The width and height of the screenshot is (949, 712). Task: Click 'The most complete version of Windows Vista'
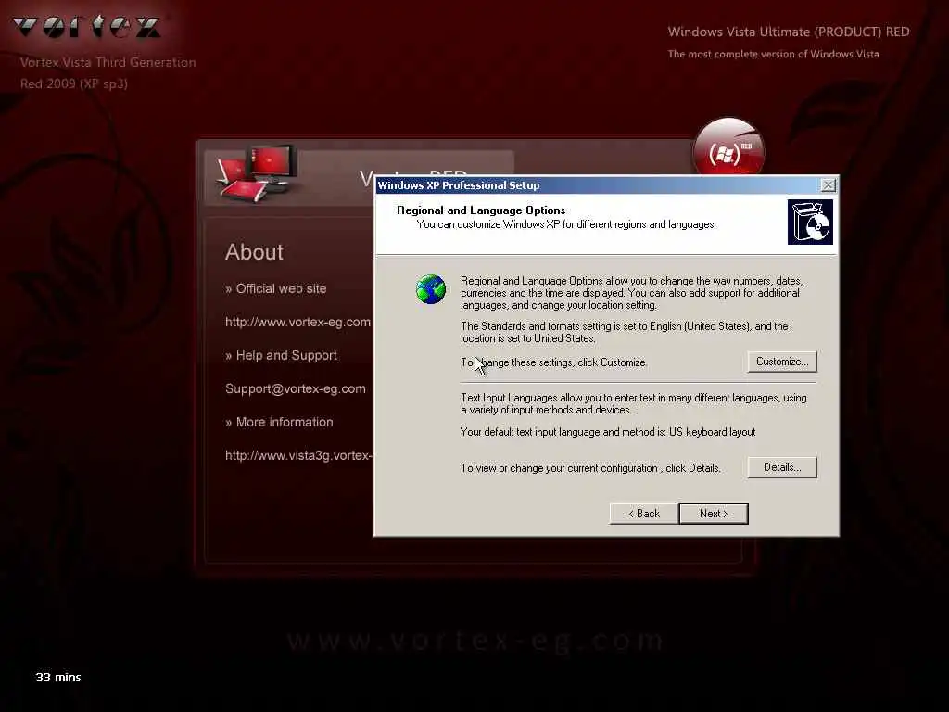(774, 54)
